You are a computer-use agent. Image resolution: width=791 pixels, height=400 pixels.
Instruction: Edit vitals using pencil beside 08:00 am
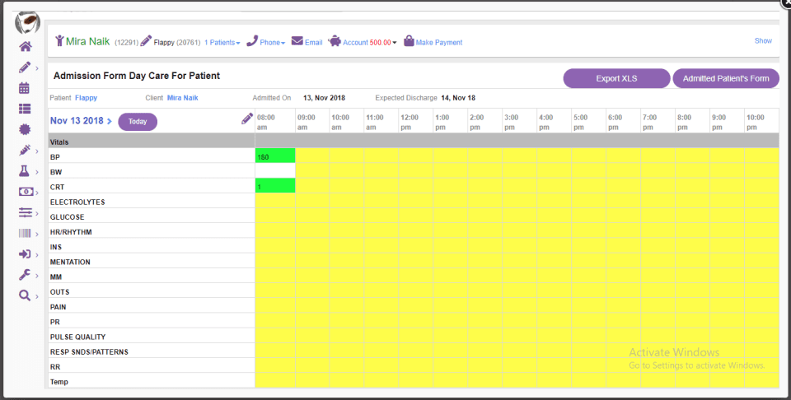tap(246, 119)
